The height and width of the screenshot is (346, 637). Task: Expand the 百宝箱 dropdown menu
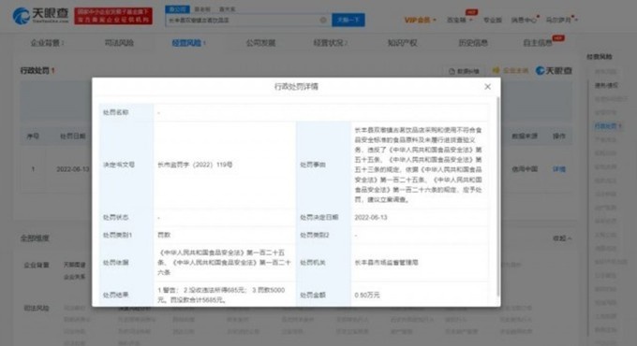(x=459, y=20)
